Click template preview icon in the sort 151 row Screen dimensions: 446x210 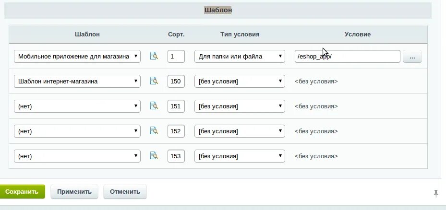pos(154,106)
